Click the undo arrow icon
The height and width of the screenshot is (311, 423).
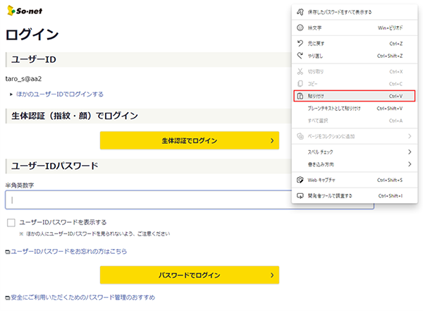click(x=300, y=43)
